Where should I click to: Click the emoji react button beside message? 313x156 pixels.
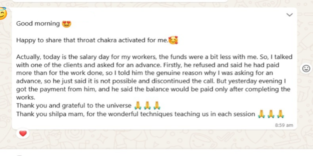coord(306,69)
